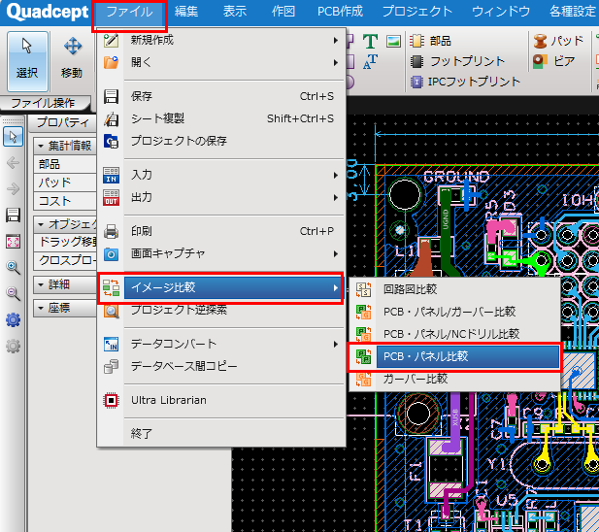The height and width of the screenshot is (532, 599).
Task: Switch to the プロパティ tab
Action: pos(63,122)
